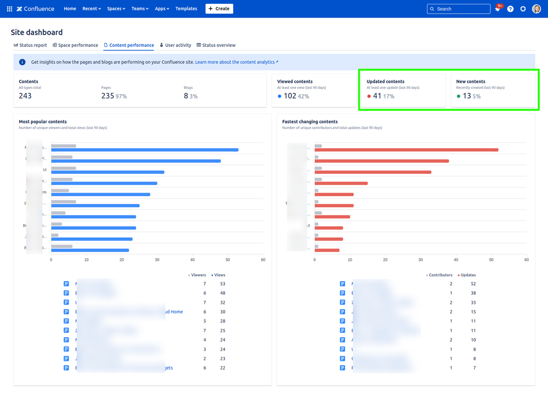The width and height of the screenshot is (548, 420).
Task: Switch to the User activity tab
Action: (x=176, y=45)
